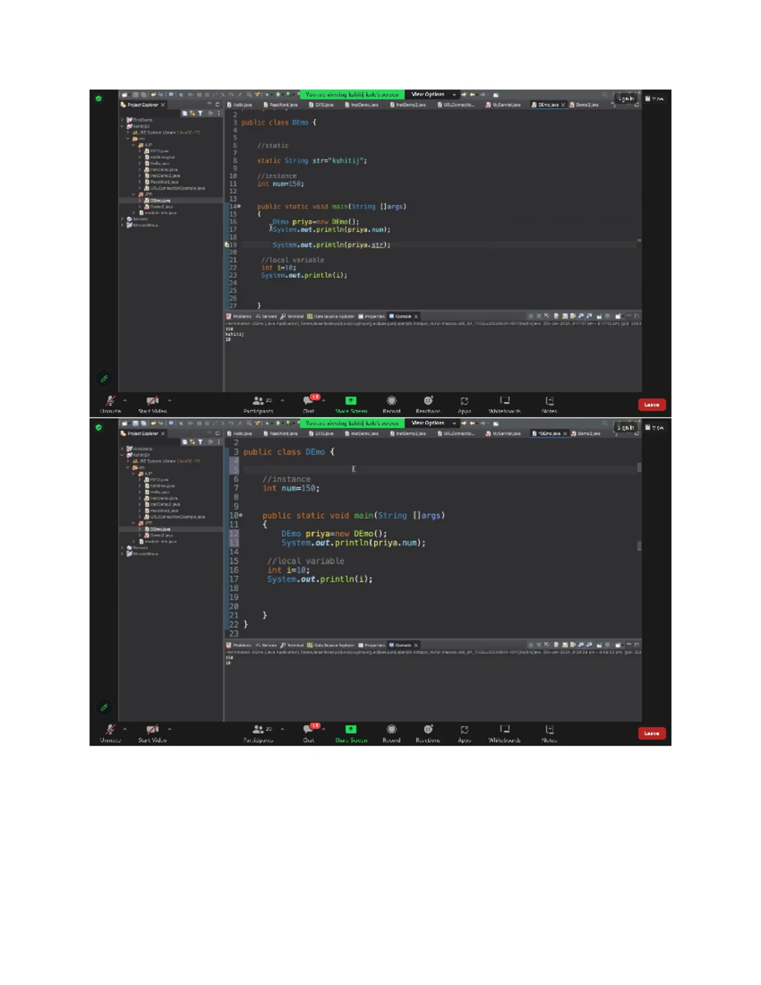Unmute the microphone in the upper Zoom window
This screenshot has width=761, height=985.
point(110,401)
